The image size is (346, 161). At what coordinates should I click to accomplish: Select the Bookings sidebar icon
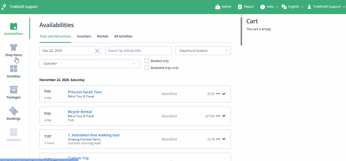[x=13, y=112]
